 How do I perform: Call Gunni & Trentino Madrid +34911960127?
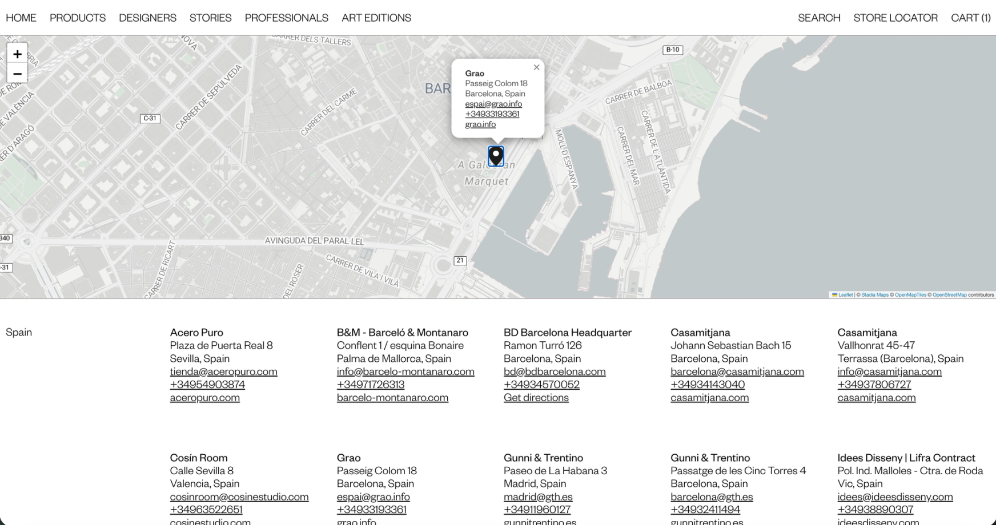537,510
